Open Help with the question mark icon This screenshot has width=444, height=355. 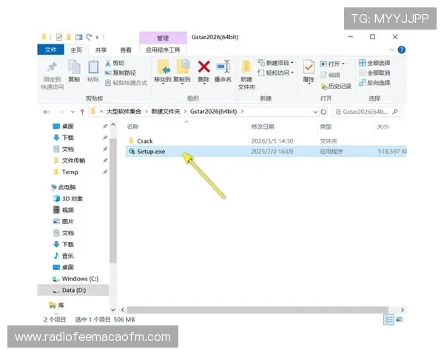coord(402,50)
